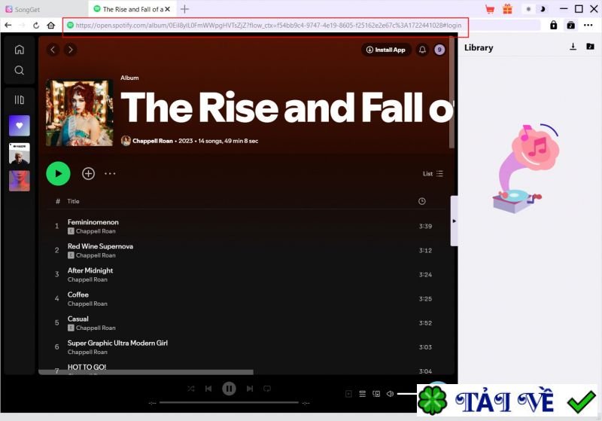Open the music folder icon in Library
Image resolution: width=602 pixels, height=421 pixels.
(590, 47)
